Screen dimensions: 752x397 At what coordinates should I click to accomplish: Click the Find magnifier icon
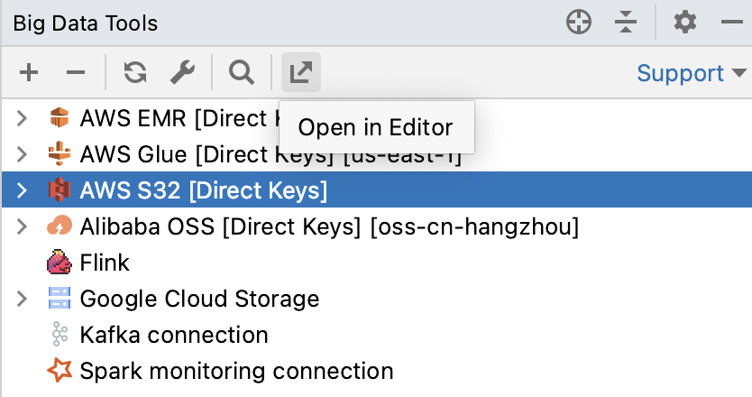(x=242, y=73)
